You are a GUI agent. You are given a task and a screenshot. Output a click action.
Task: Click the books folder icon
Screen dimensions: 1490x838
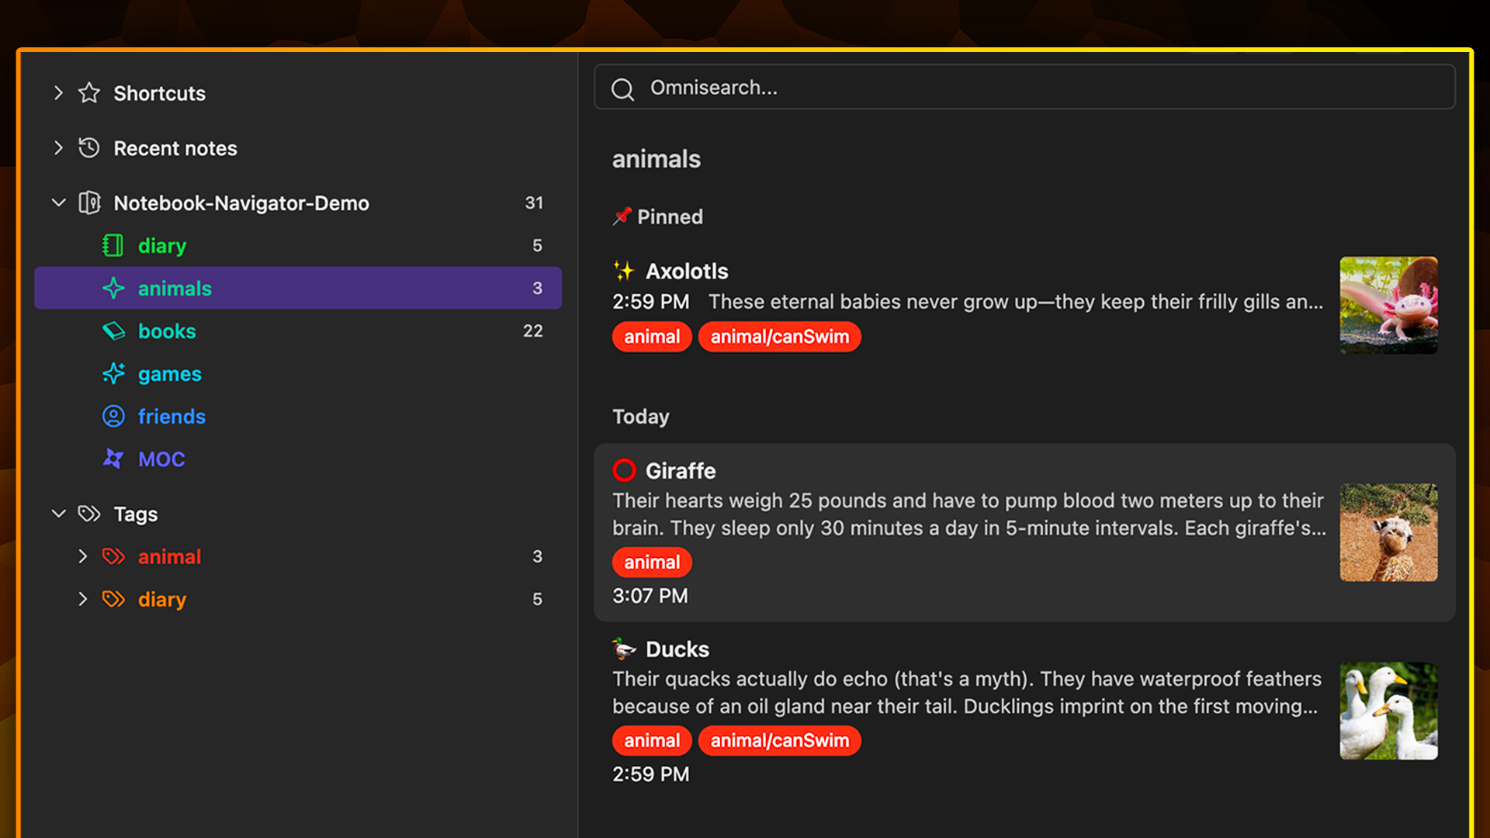tap(113, 331)
